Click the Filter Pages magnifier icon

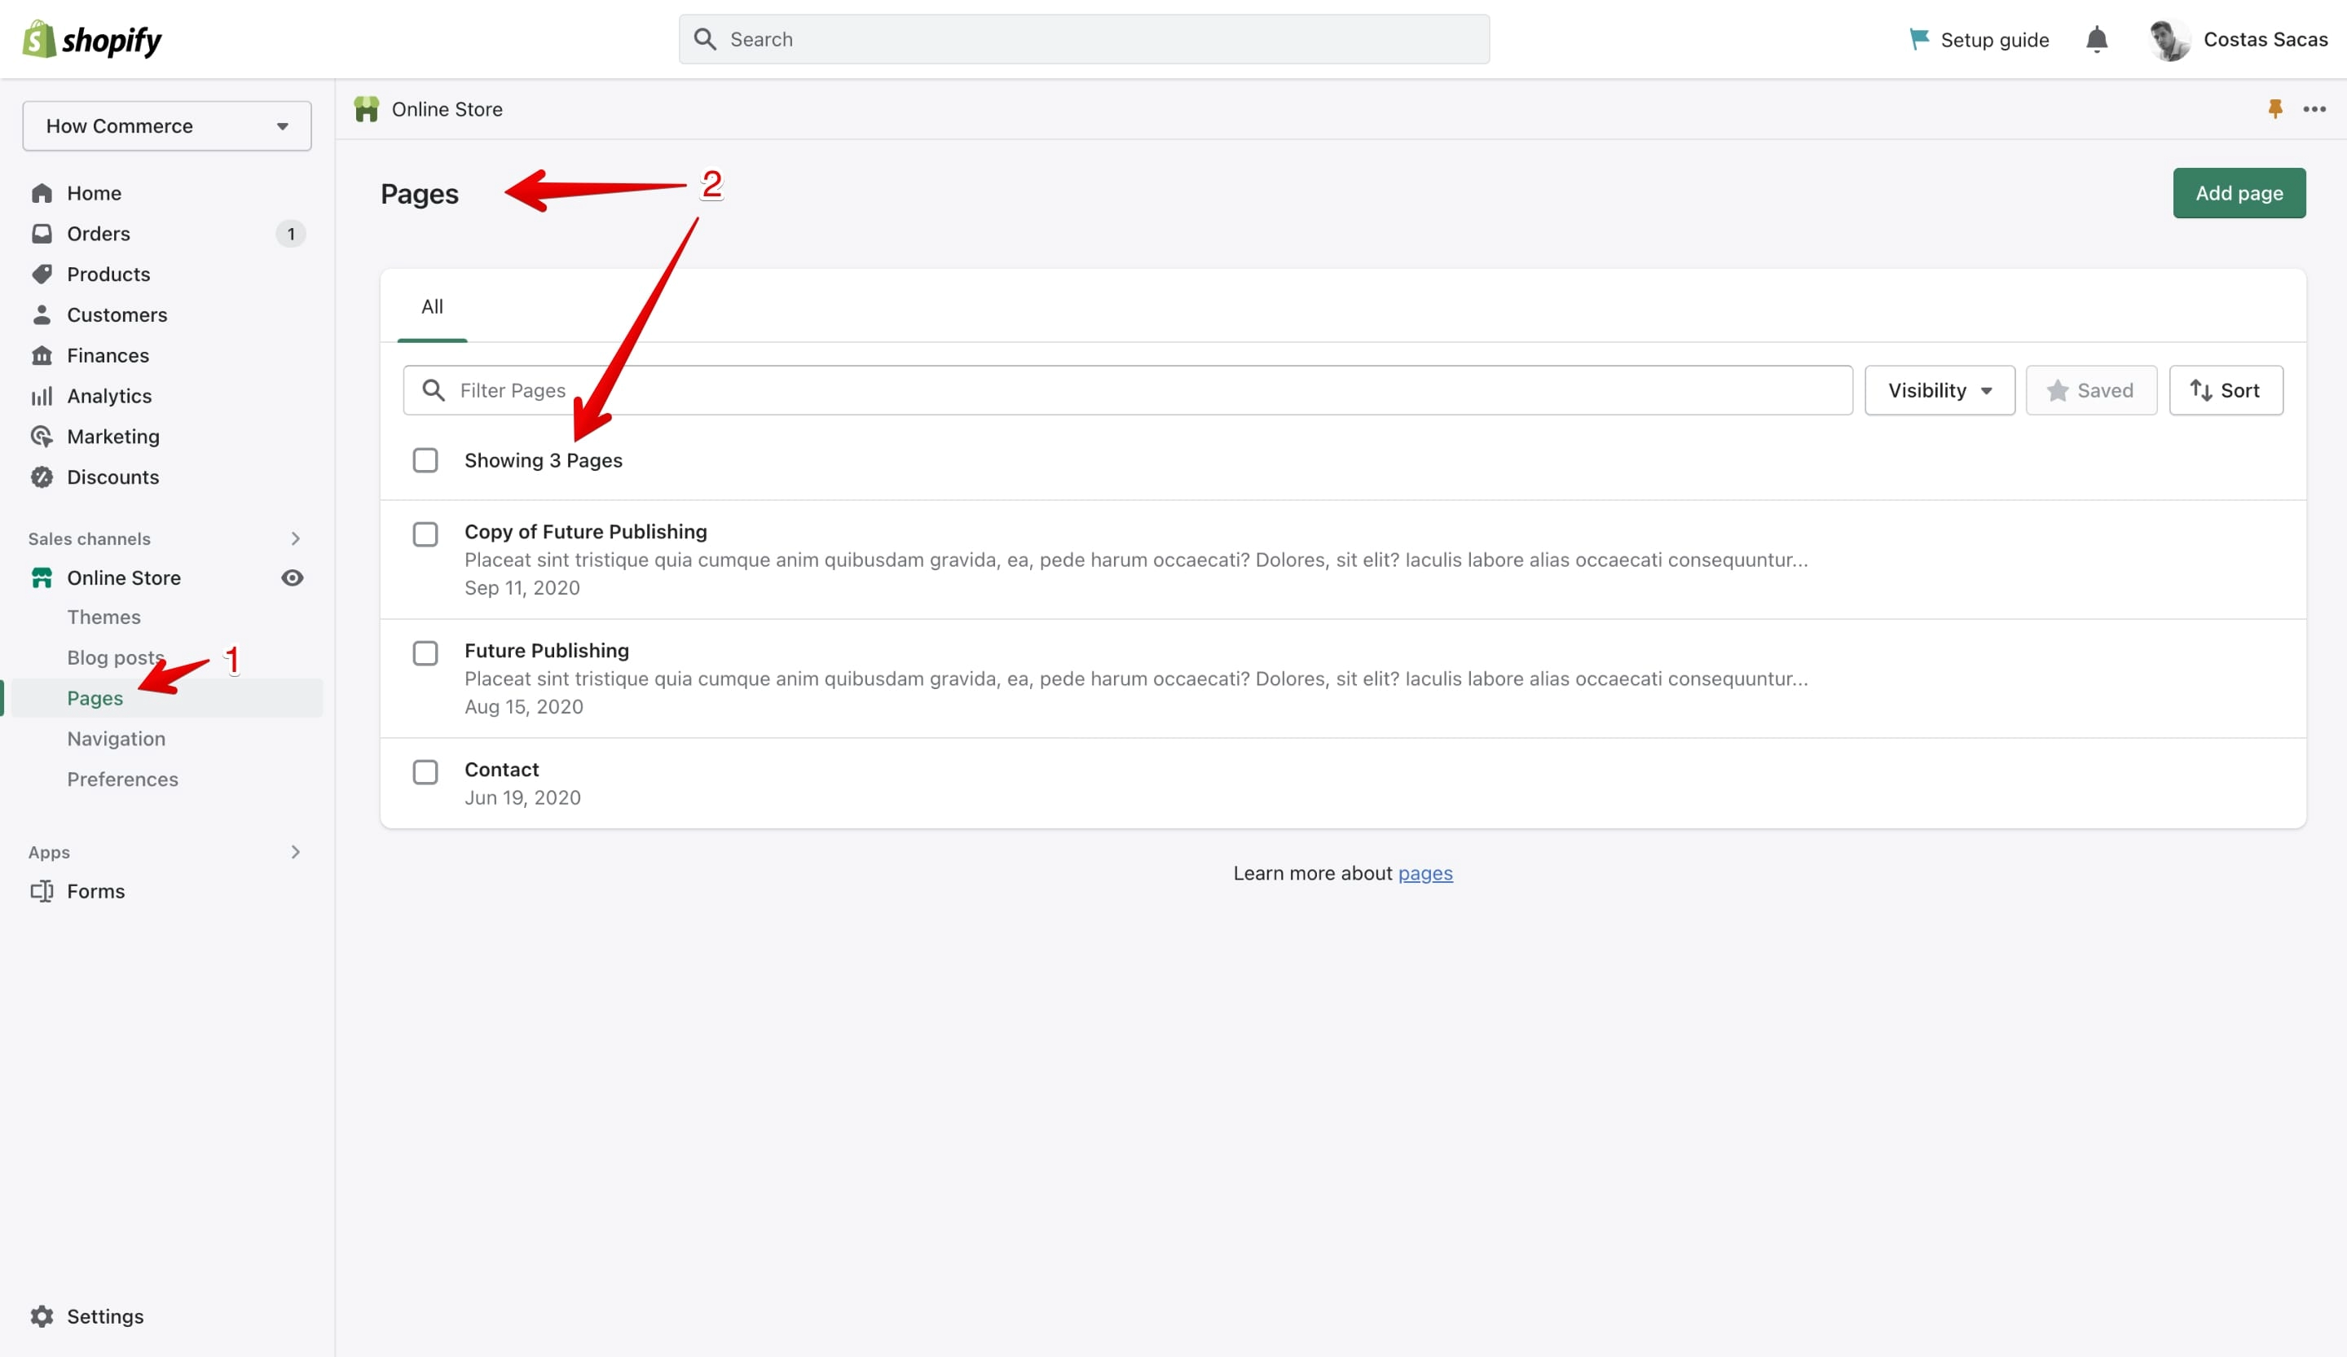click(433, 390)
